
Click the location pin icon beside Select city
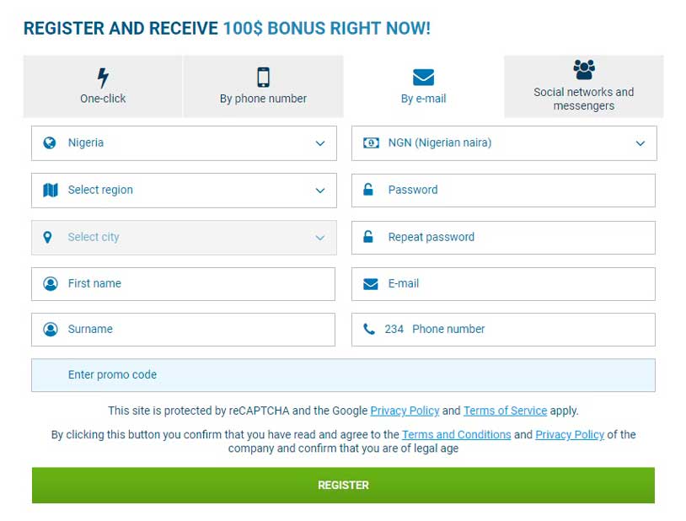49,237
